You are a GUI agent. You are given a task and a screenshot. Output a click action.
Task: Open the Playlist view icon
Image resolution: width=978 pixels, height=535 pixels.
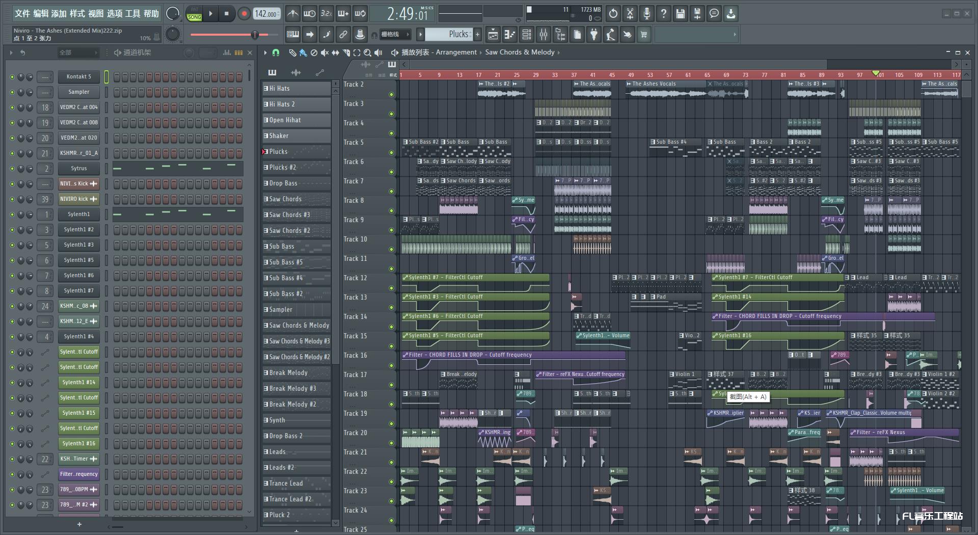(493, 35)
